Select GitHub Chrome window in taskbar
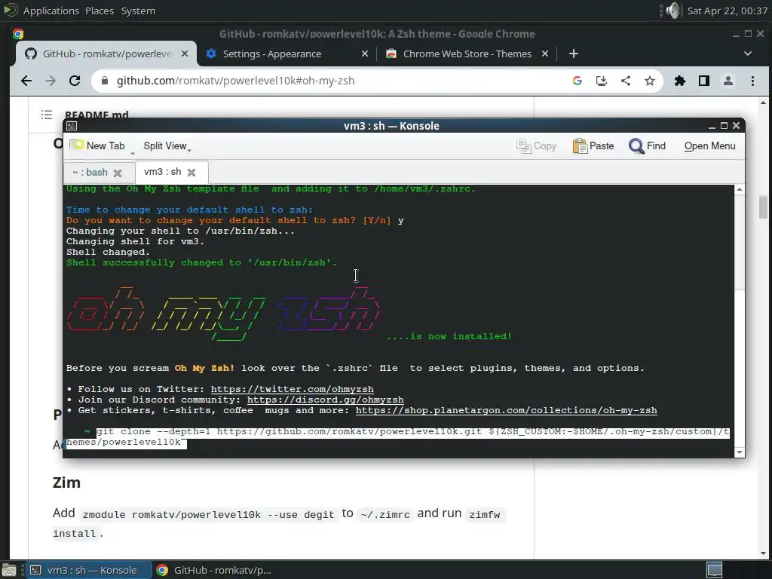The image size is (772, 579). 215,570
